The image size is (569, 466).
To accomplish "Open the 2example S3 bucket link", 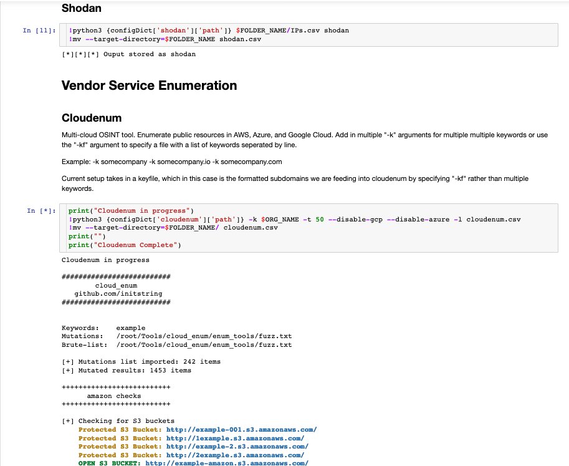I will tap(235, 455).
